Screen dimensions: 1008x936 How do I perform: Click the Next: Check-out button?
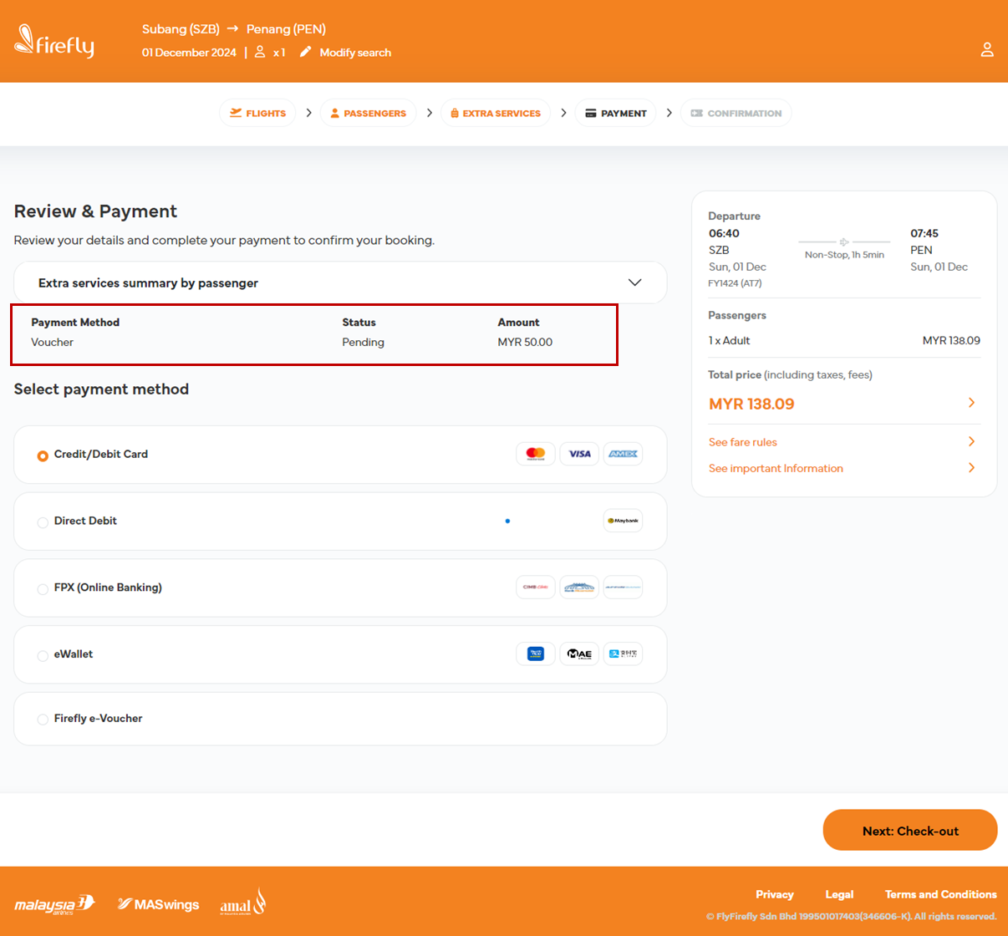point(909,829)
